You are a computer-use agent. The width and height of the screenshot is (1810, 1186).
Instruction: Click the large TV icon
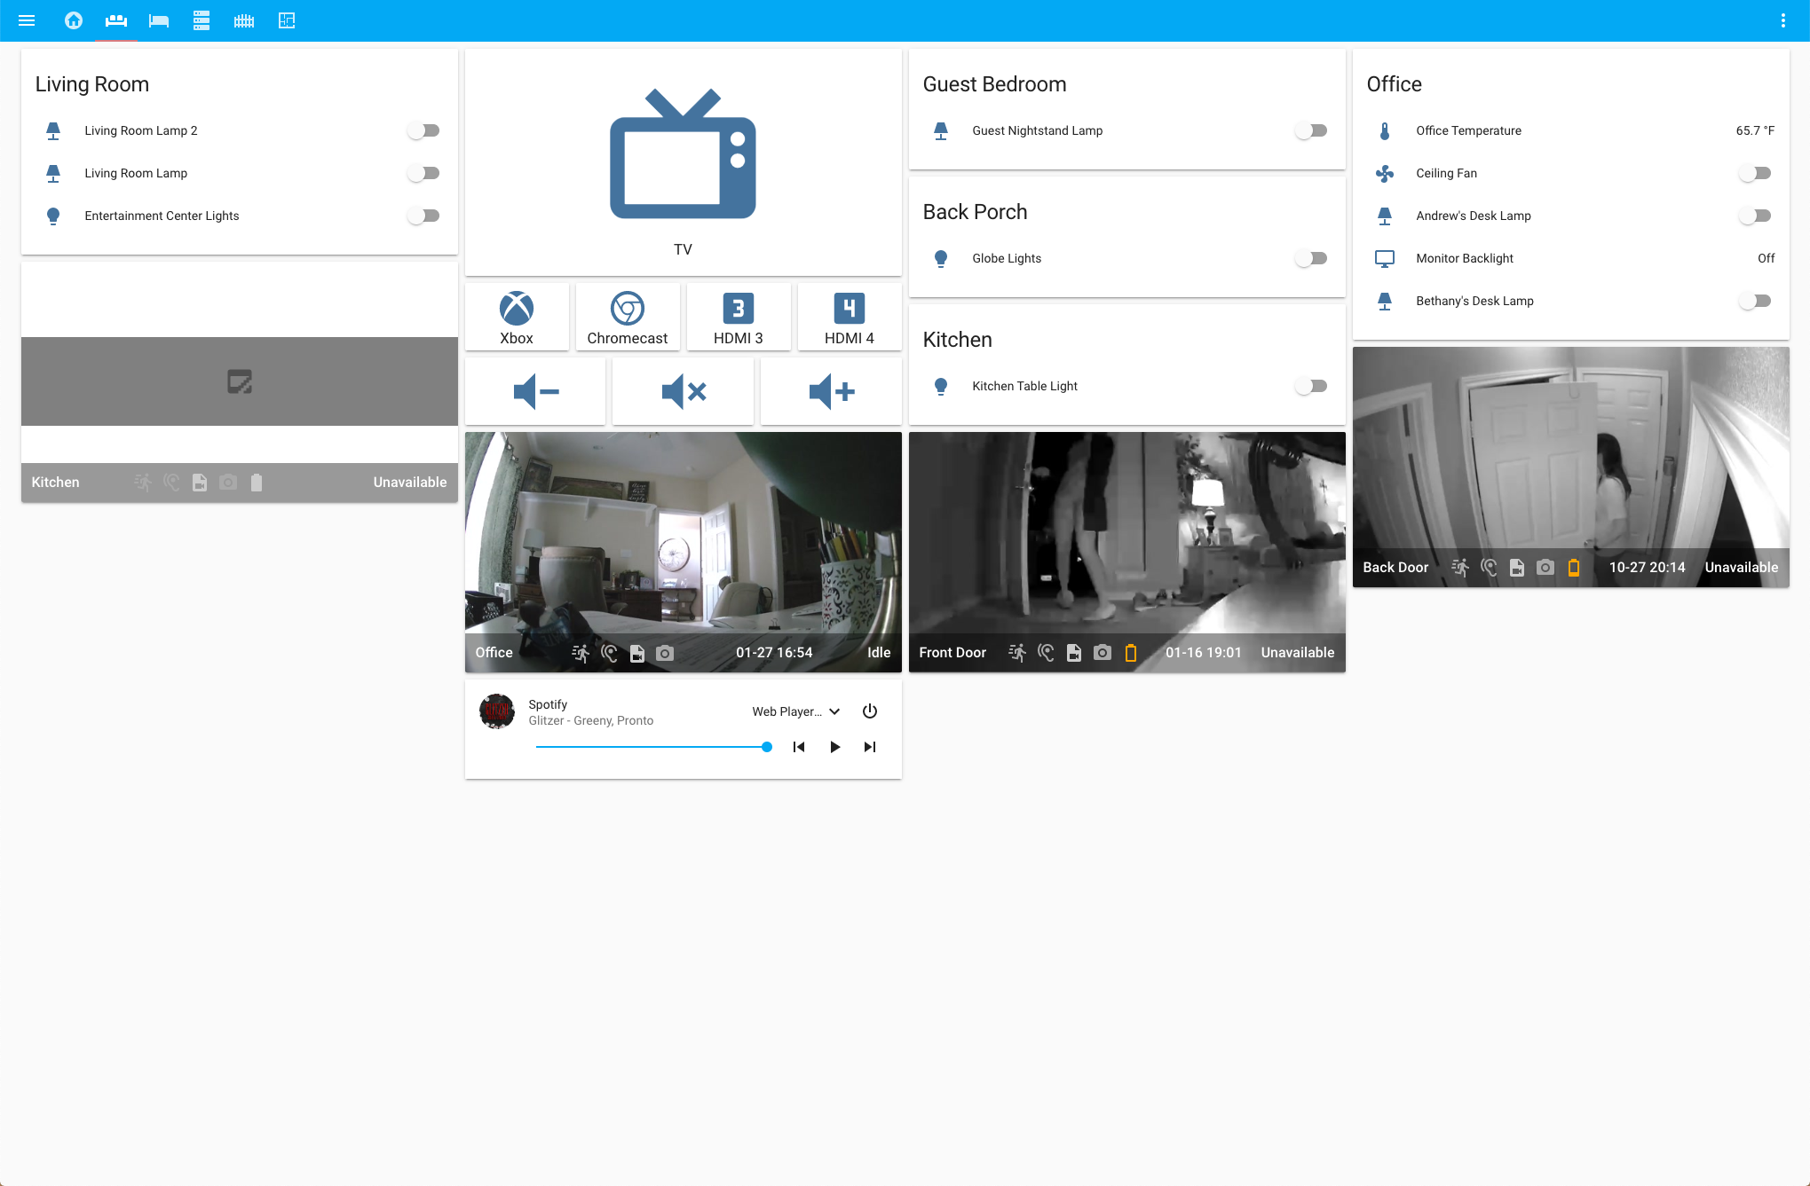(x=682, y=154)
